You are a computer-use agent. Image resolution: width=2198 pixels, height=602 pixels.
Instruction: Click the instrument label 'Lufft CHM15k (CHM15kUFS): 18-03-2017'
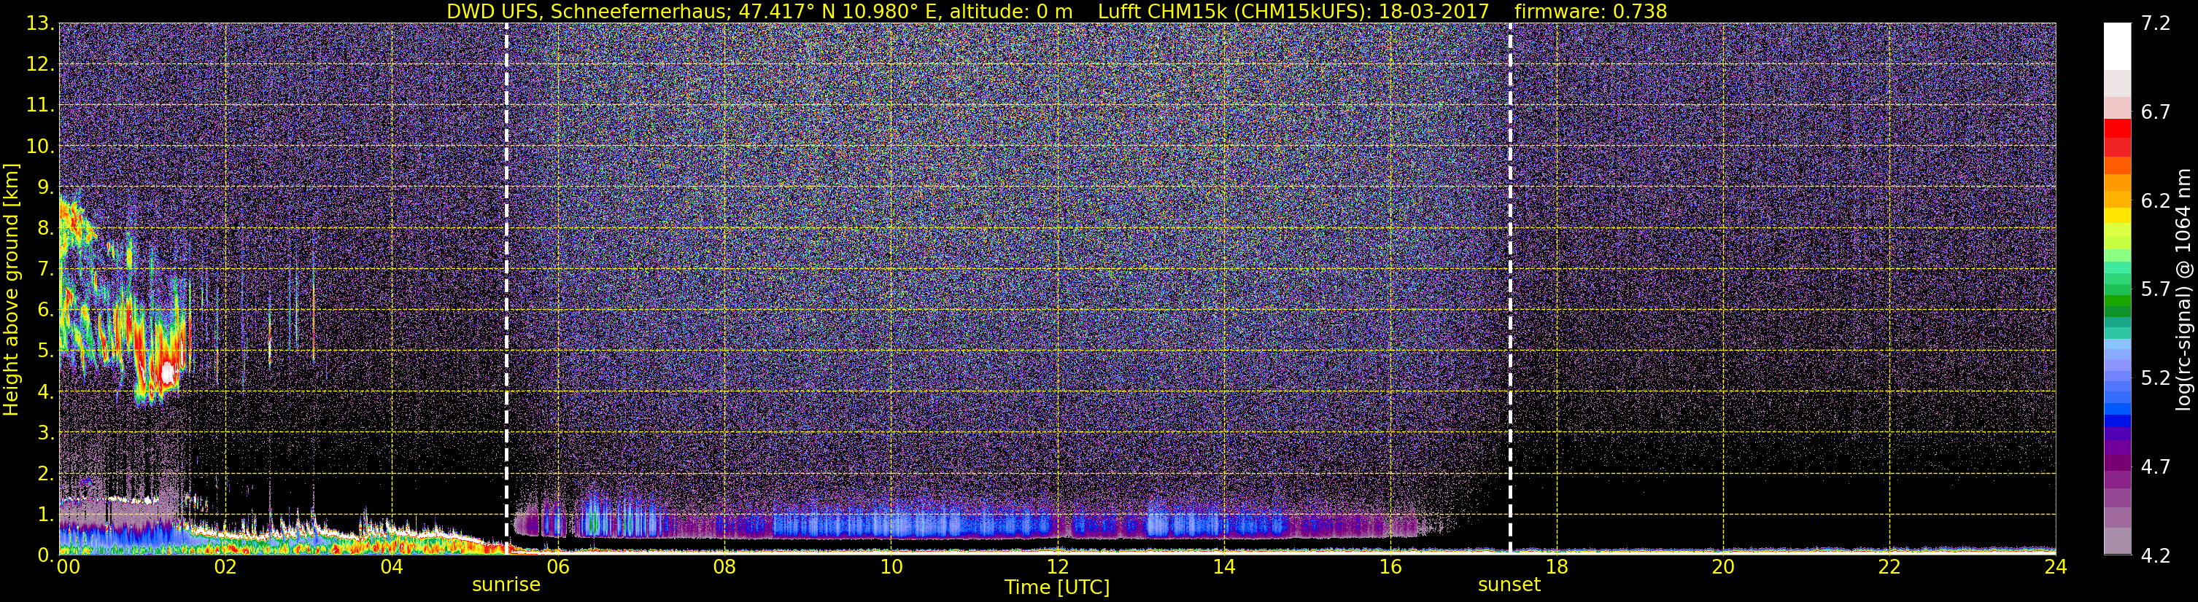click(1293, 11)
